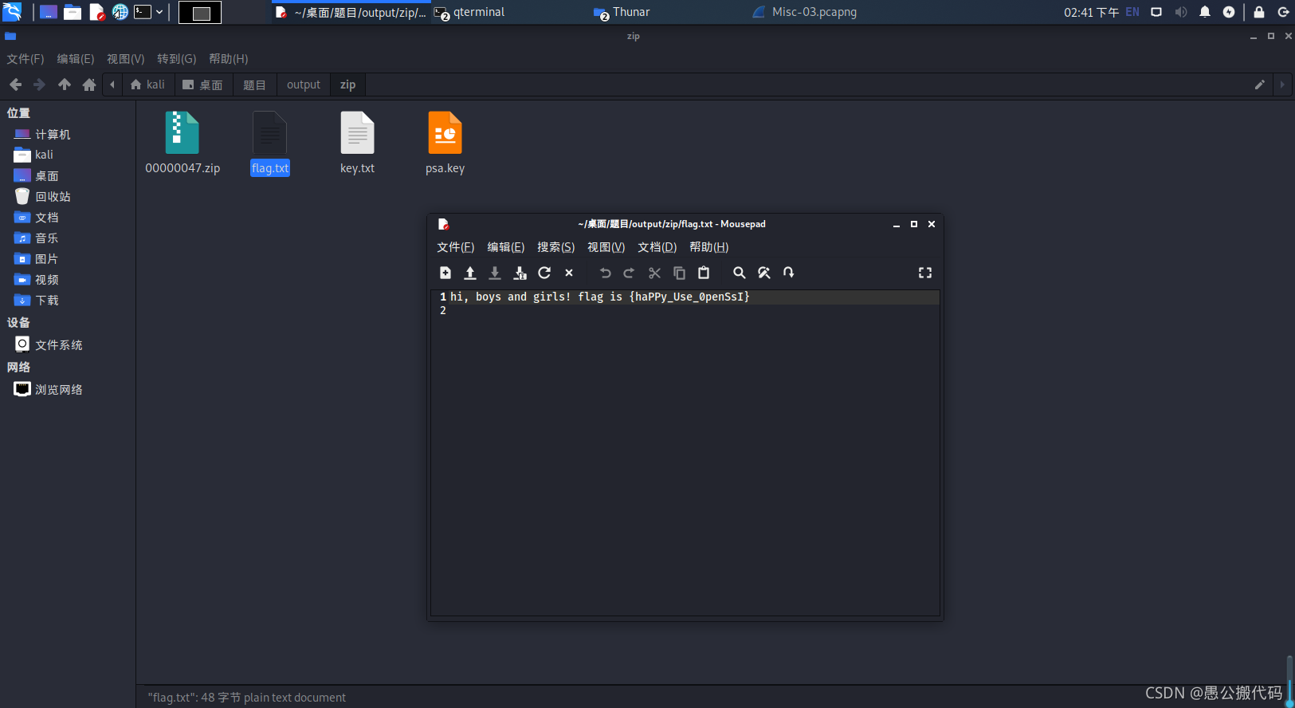Image resolution: width=1295 pixels, height=708 pixels.
Task: Open Thunar 帮助(H) menu
Action: 228,59
